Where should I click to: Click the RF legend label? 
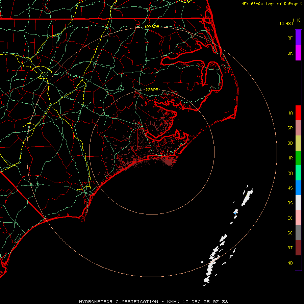290,38
